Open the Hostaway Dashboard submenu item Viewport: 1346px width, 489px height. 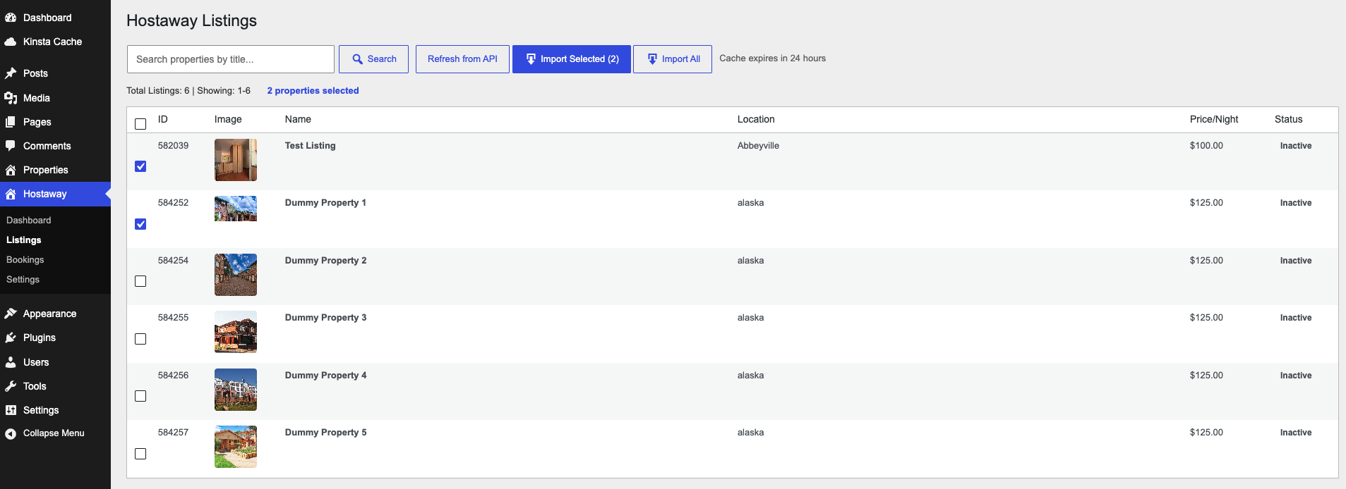(x=29, y=221)
